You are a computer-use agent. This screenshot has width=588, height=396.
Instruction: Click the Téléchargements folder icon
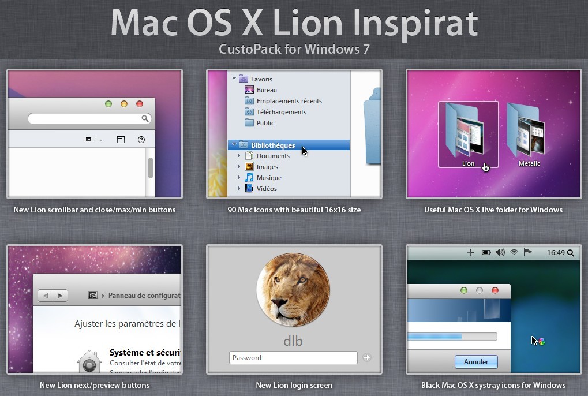(249, 111)
